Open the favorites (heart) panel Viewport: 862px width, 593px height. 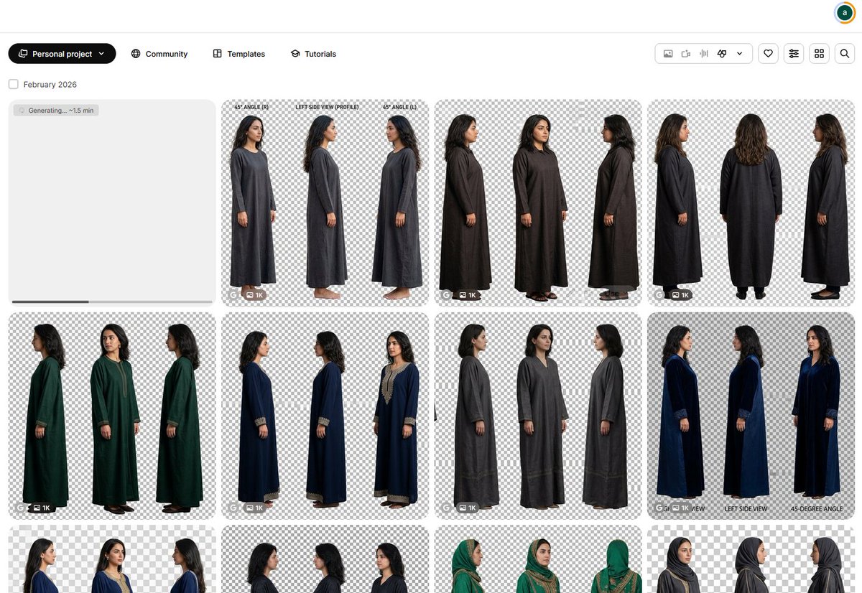(x=768, y=53)
